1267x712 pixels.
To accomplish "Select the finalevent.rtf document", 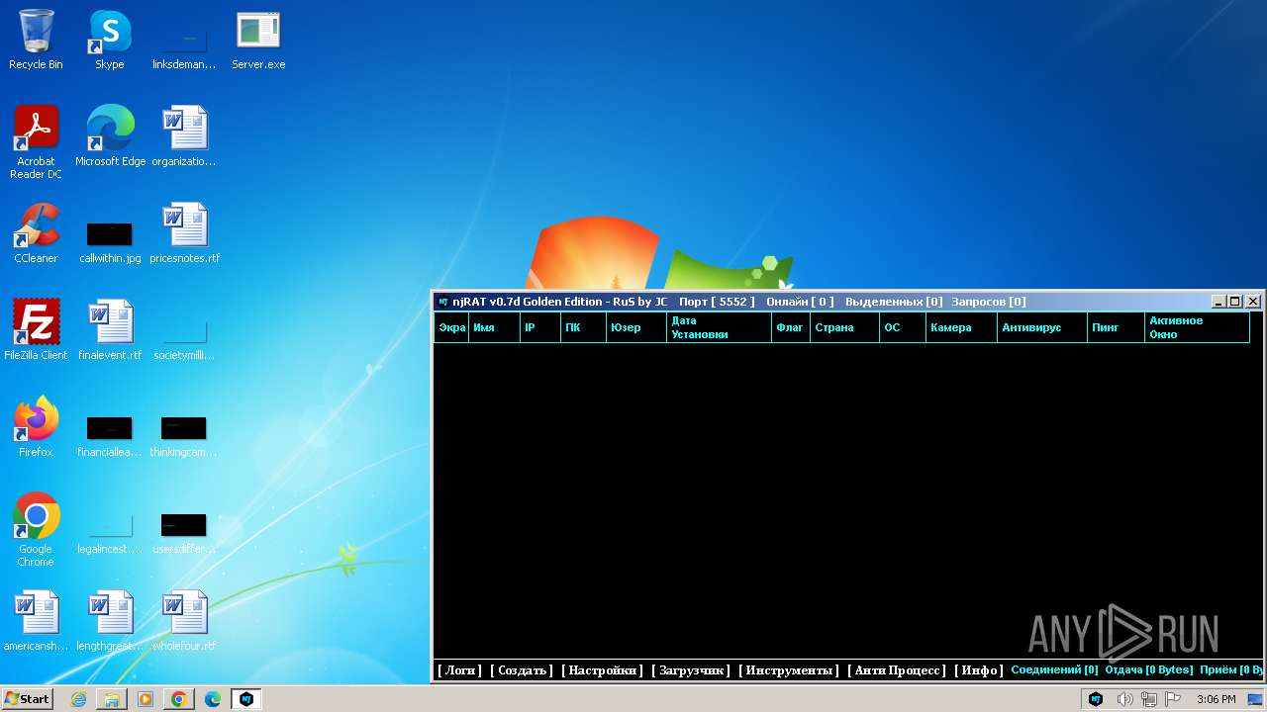I will tap(110, 330).
